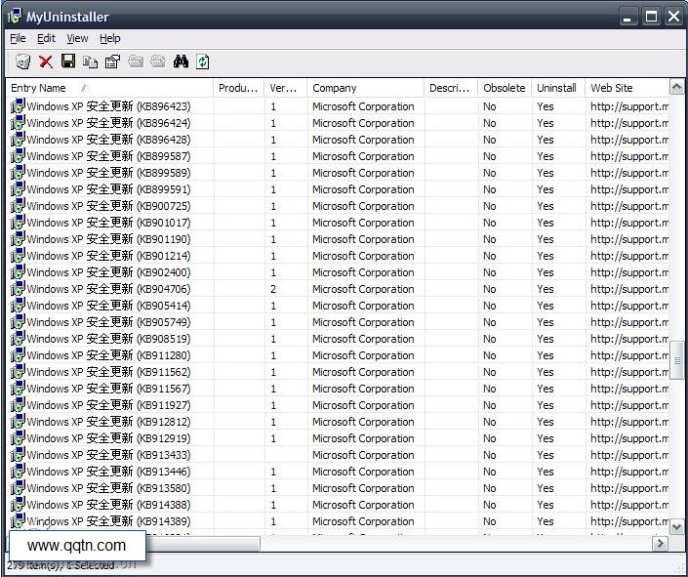Select the entry name text KB896424
Screen dimensions: 688x577
pos(109,123)
